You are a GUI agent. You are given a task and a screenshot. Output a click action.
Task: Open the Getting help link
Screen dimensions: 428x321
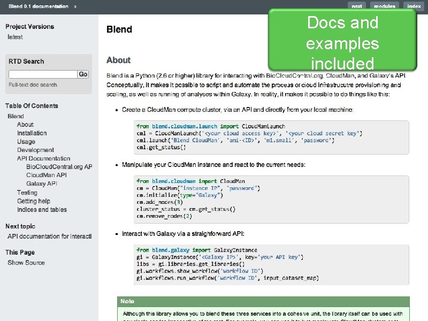pos(34,201)
